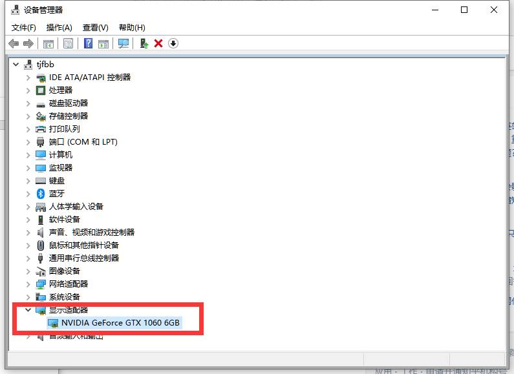Open the 帮助(H) menu

click(x=132, y=28)
